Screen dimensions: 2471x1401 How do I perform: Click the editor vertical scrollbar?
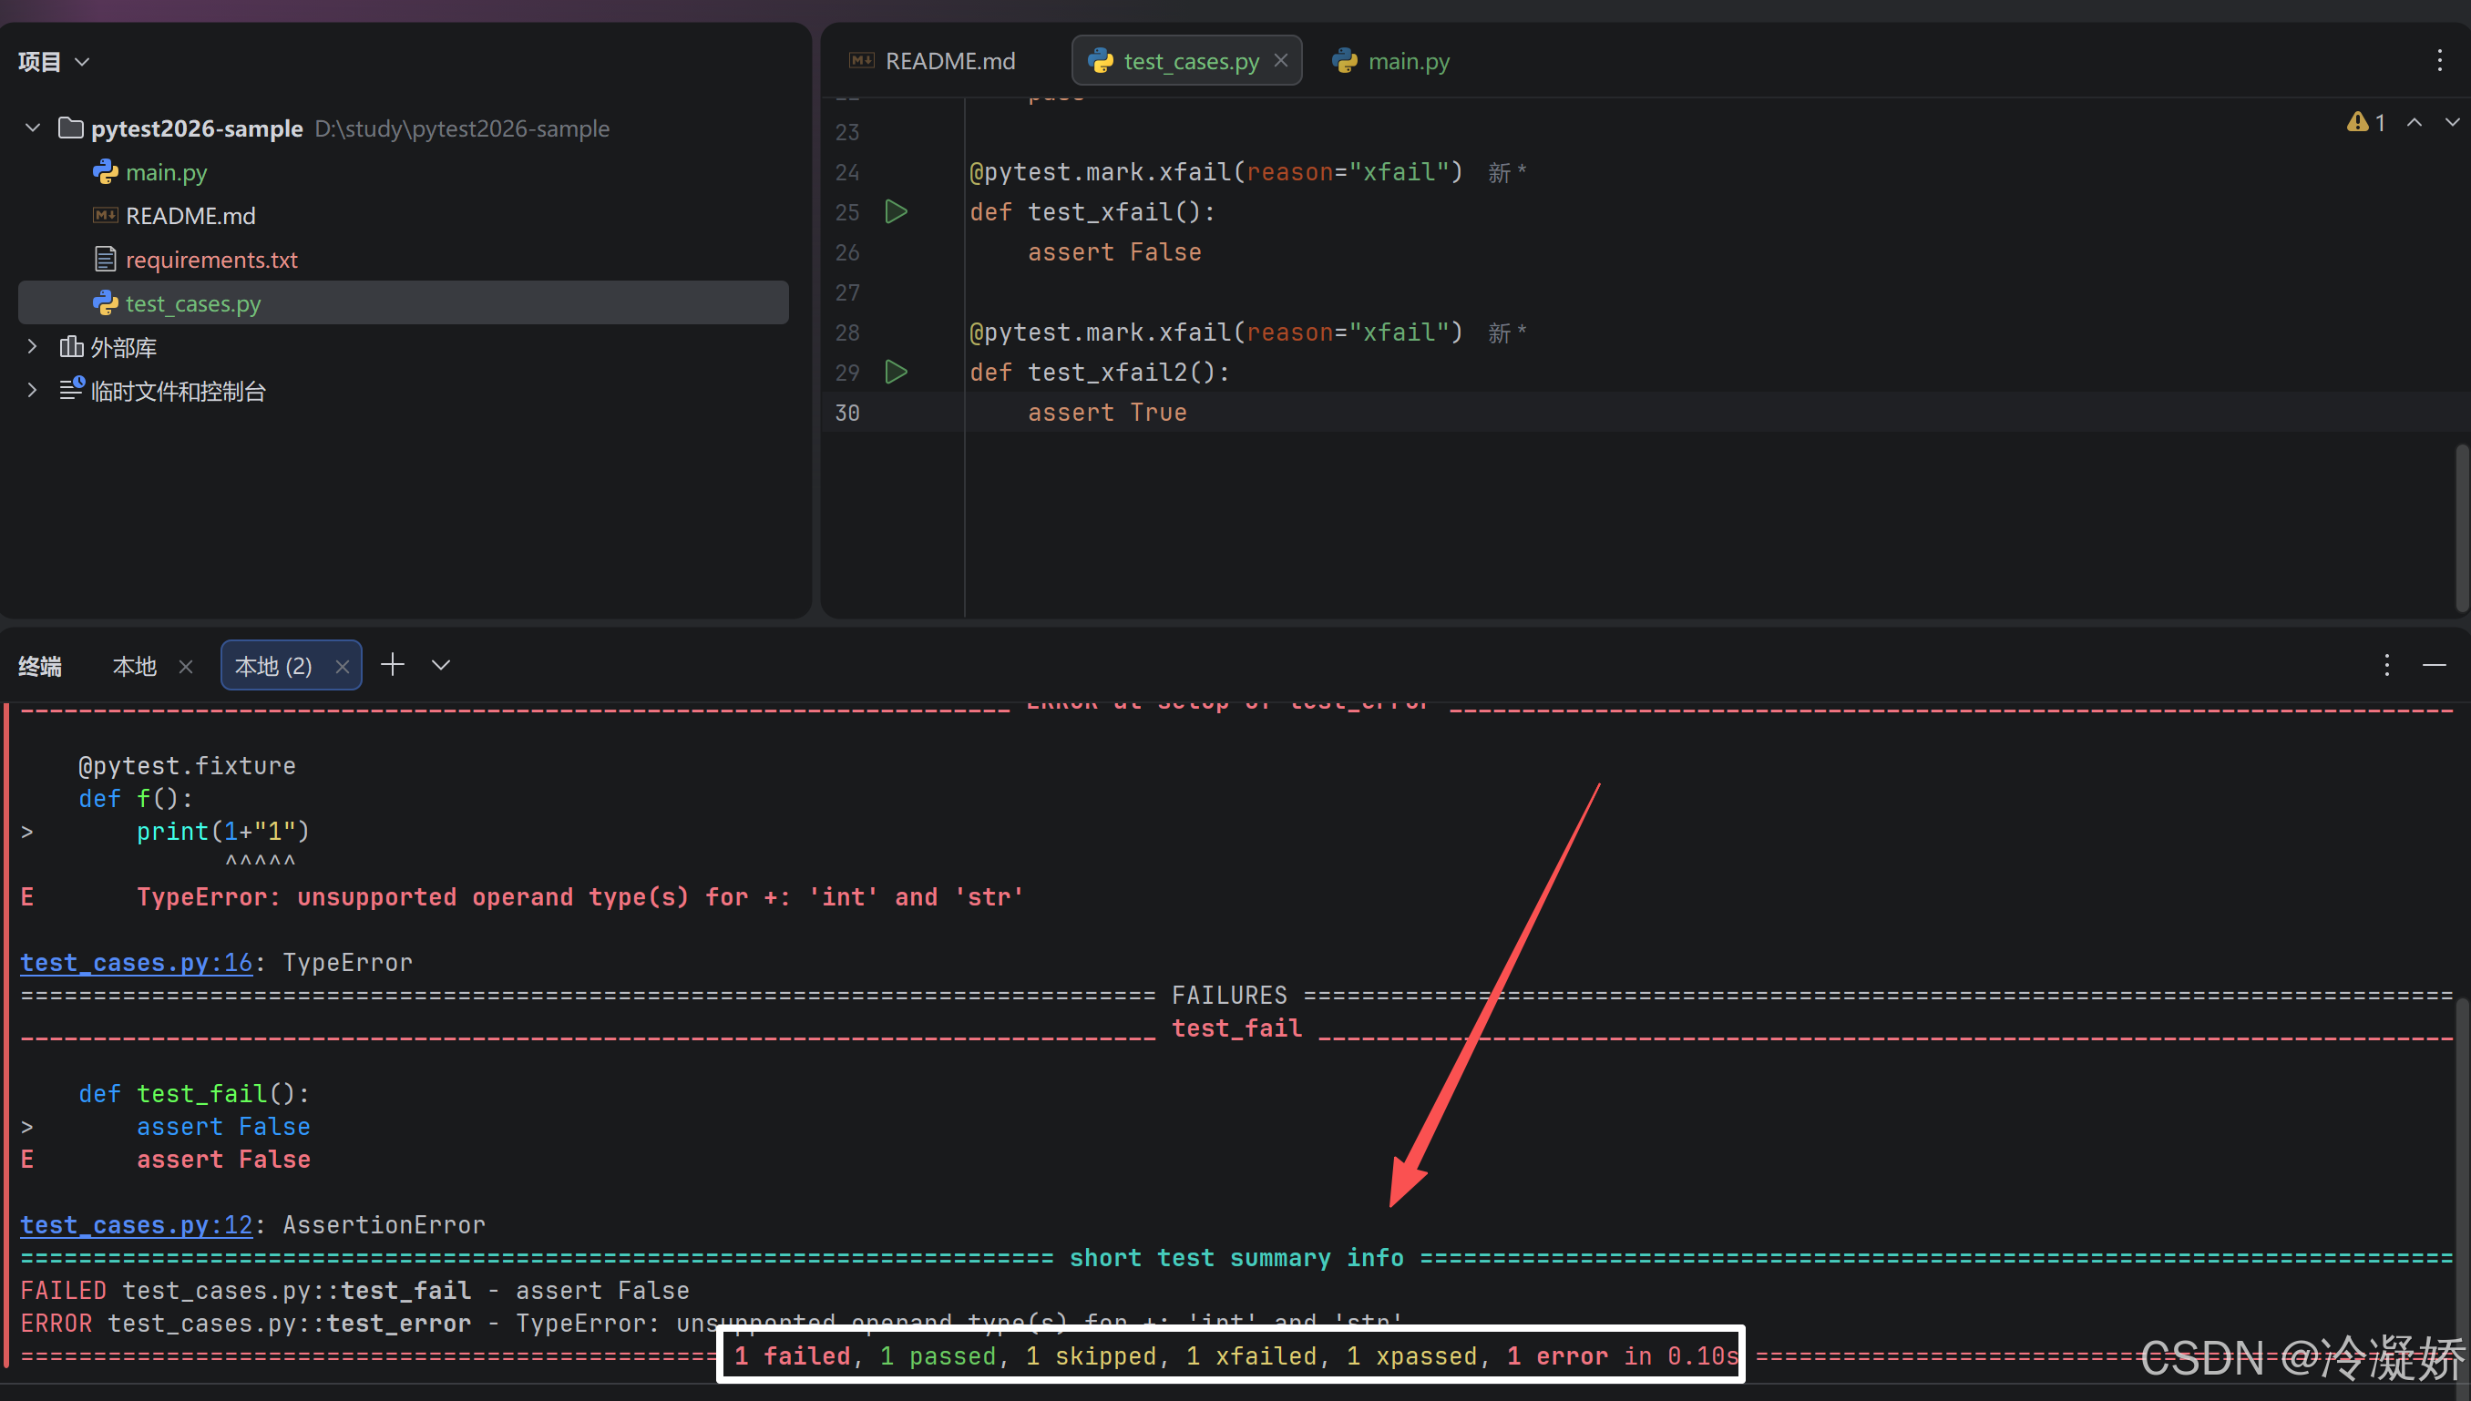pyautogui.click(x=2462, y=527)
